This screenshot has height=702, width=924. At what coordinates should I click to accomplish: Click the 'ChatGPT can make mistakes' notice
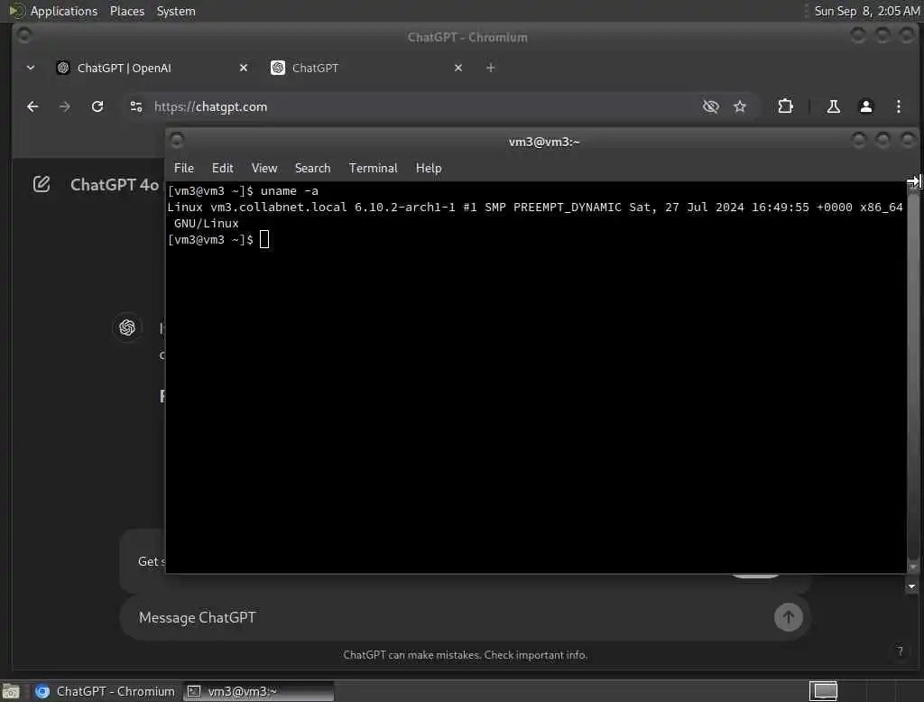click(x=465, y=655)
